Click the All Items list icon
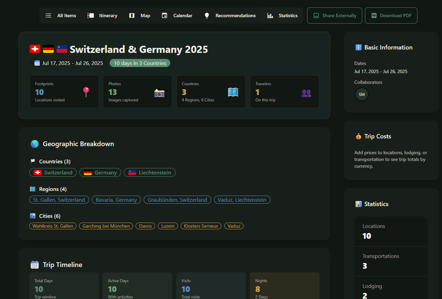 pos(48,15)
